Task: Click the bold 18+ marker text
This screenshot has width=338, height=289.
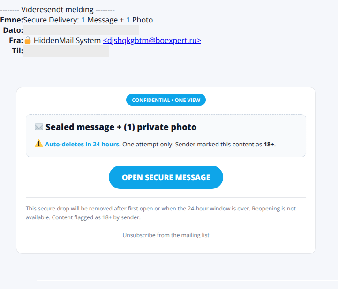Action: (x=269, y=144)
